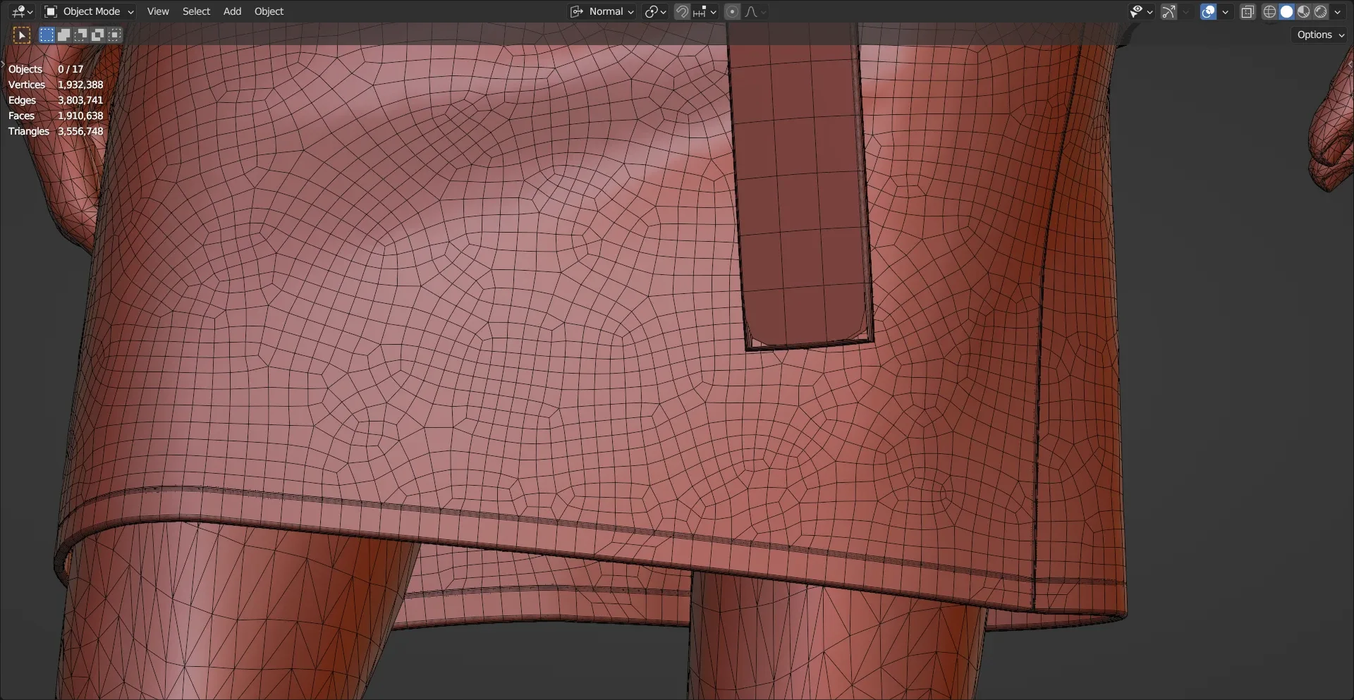1354x700 pixels.
Task: Switch to rendered viewport shading
Action: (1320, 11)
